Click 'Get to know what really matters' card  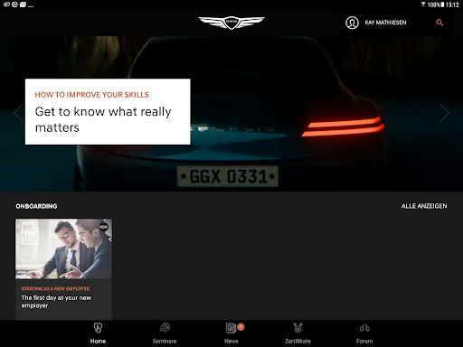(108, 112)
